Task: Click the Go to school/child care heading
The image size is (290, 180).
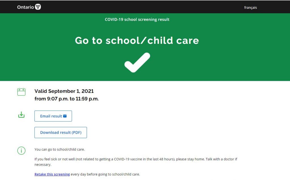Action: pyautogui.click(x=137, y=41)
